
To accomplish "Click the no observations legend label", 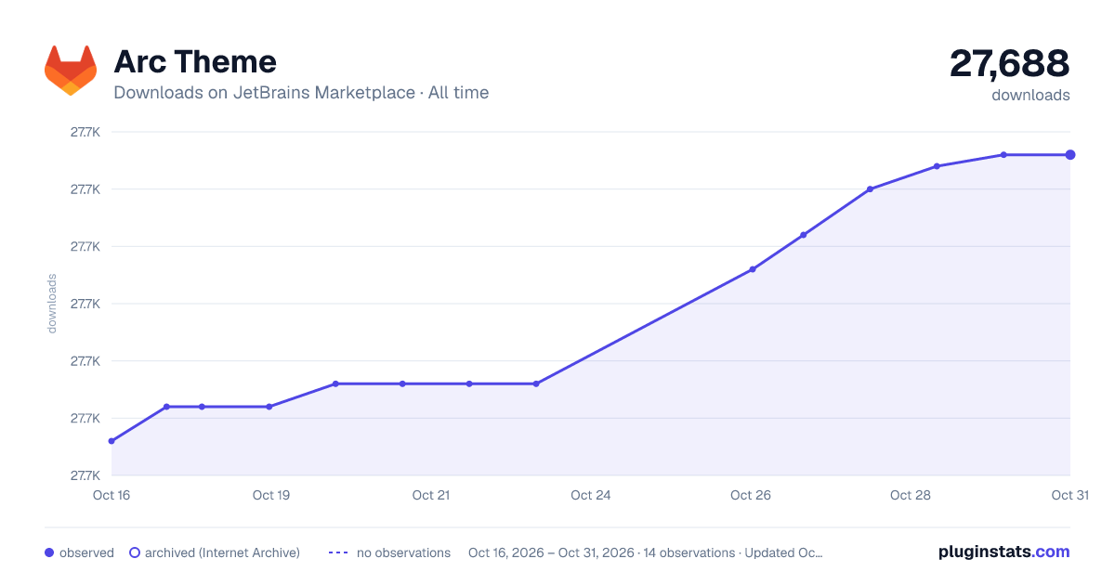I will click(403, 552).
